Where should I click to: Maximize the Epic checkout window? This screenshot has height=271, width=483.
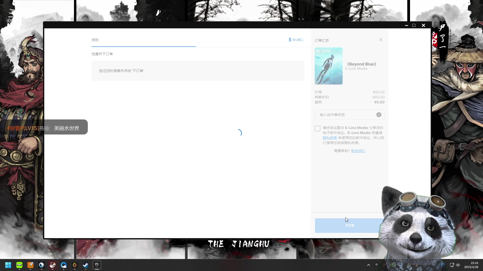[414, 25]
